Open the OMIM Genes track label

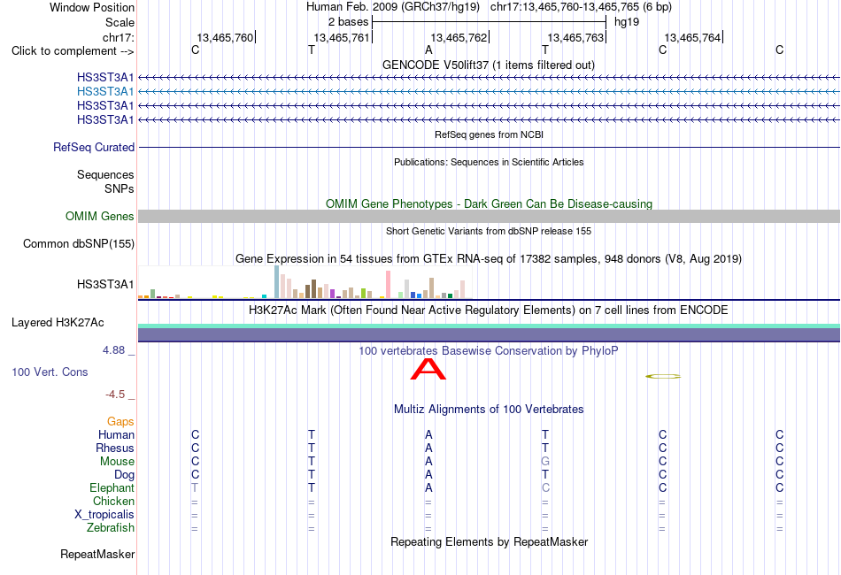pyautogui.click(x=100, y=217)
